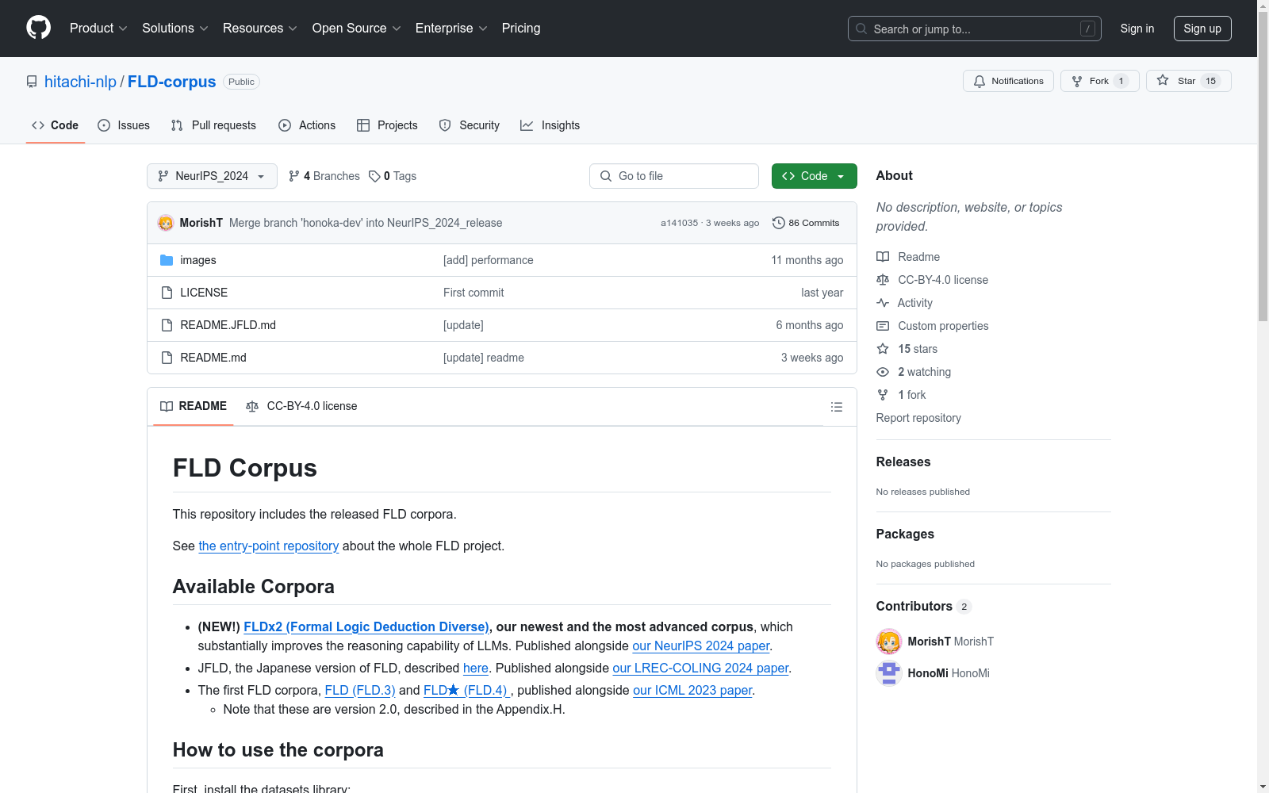1269x793 pixels.
Task: View the 2 watching list
Action: pos(914,372)
